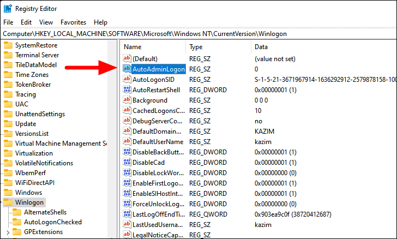Click the AutoRestartShell DWORD value icon

[127, 89]
